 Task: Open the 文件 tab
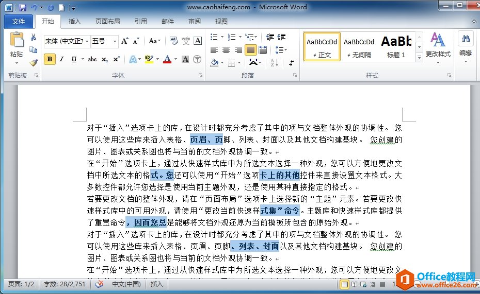pos(19,22)
